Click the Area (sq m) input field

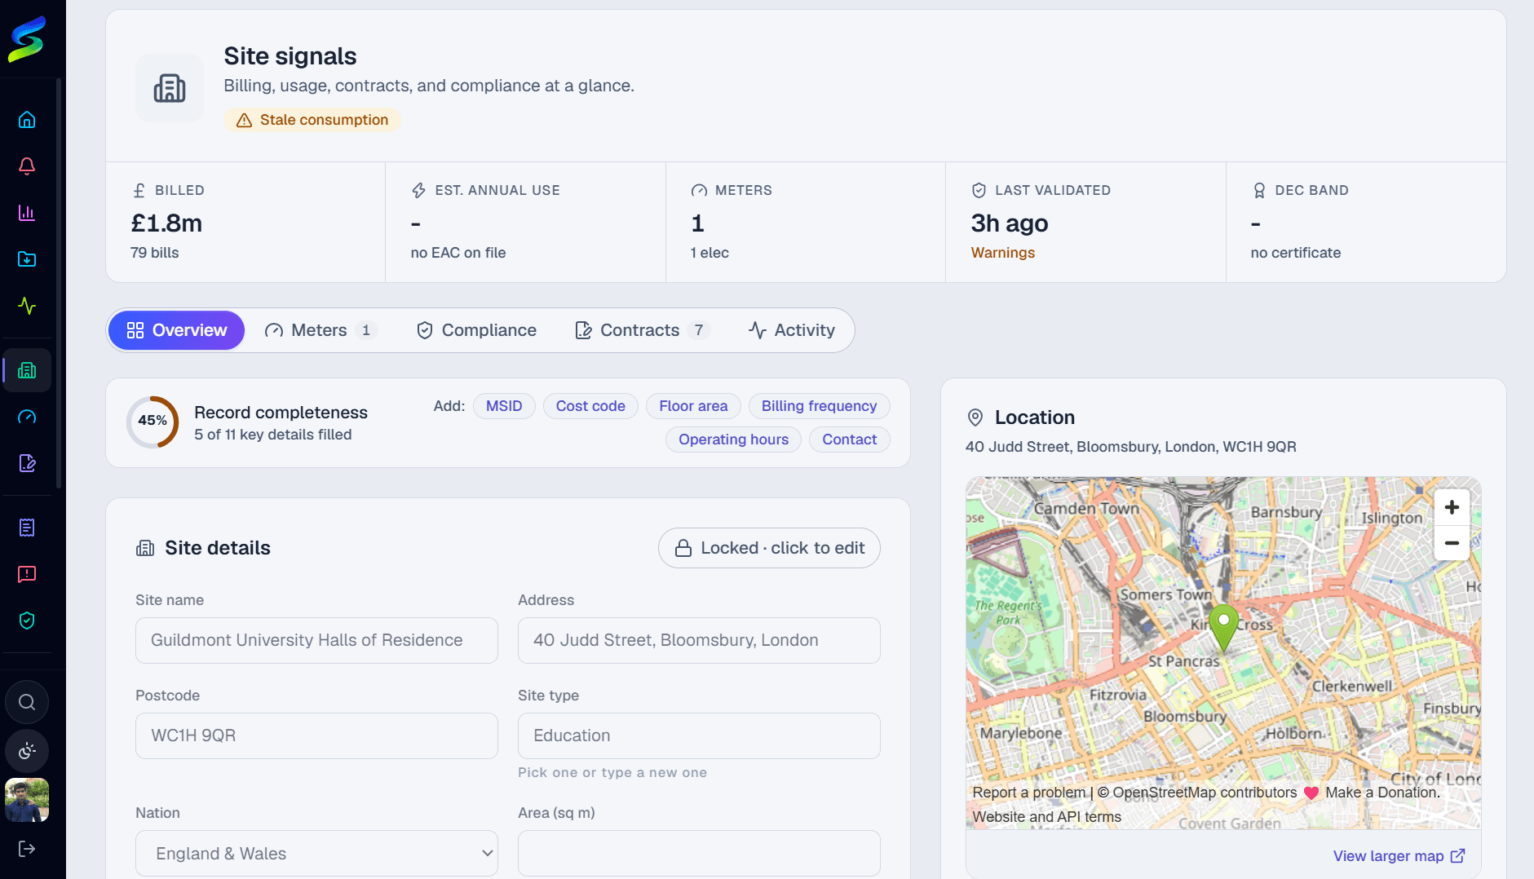pos(699,853)
